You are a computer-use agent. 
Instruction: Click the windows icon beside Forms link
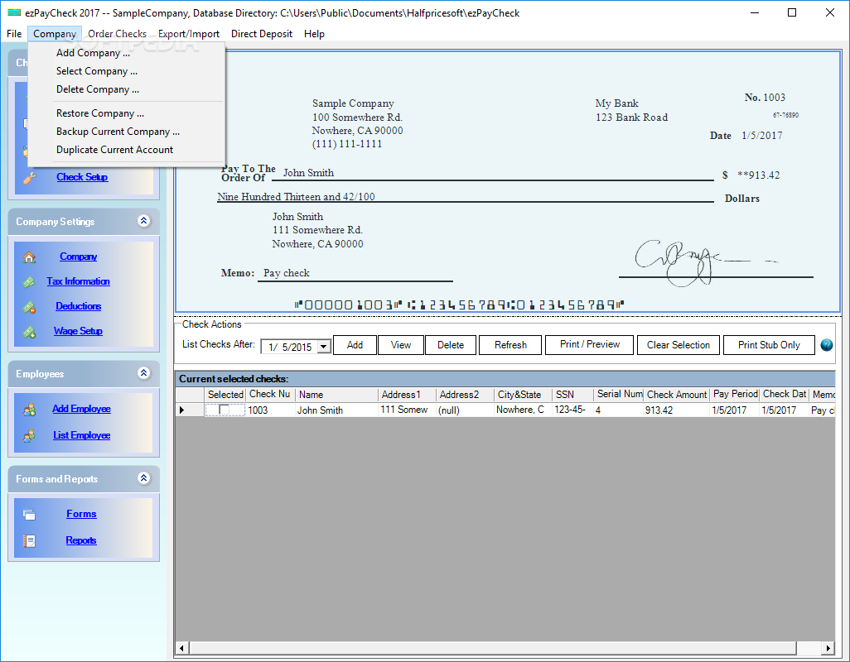point(29,515)
